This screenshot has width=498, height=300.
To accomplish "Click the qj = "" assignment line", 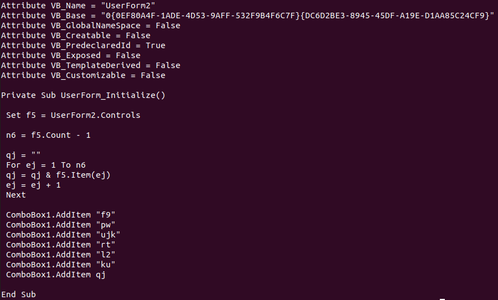I will [x=23, y=155].
